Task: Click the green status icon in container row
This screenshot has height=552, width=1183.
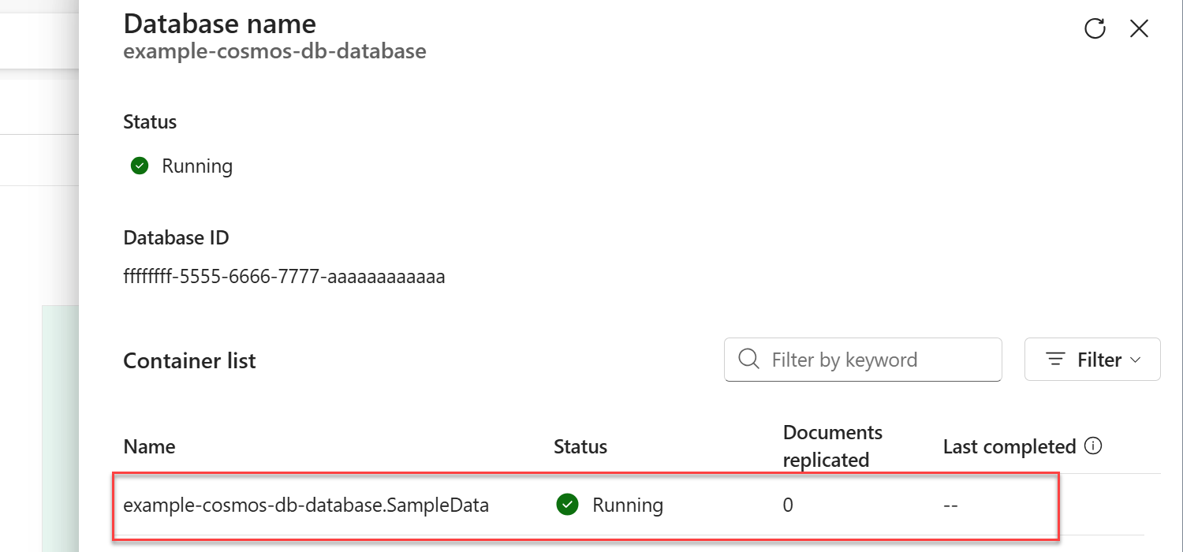Action: pyautogui.click(x=567, y=505)
